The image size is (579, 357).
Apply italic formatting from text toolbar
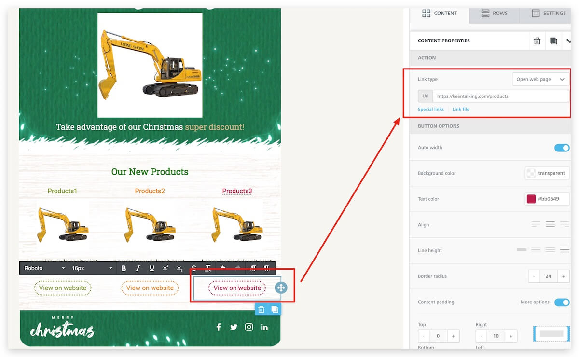[x=138, y=268]
